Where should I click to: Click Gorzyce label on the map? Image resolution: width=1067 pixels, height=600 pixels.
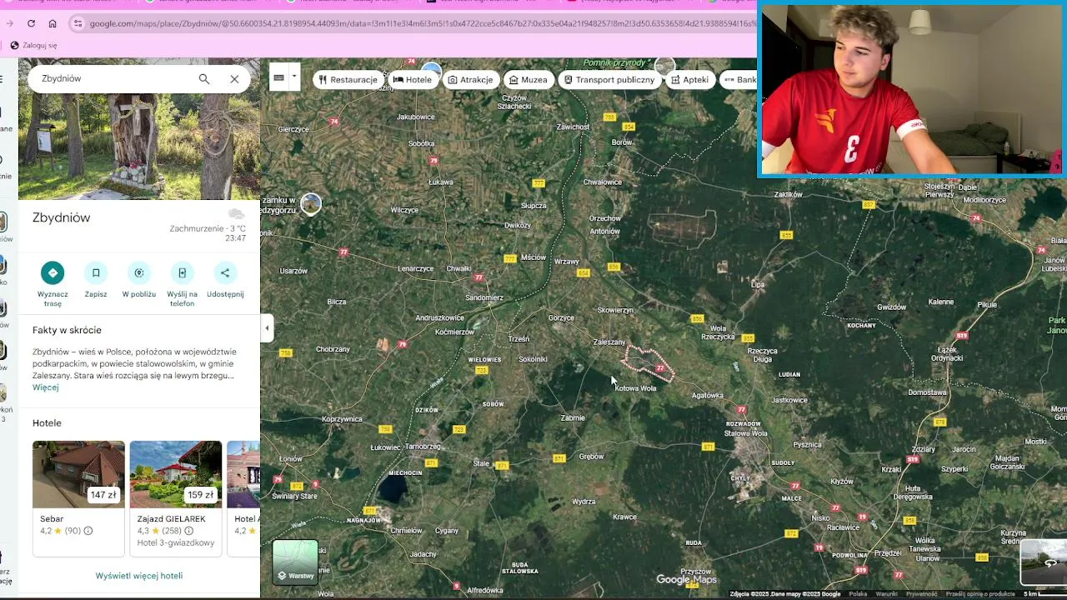pyautogui.click(x=561, y=318)
